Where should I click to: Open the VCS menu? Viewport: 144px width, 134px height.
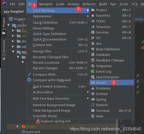(x=135, y=4)
